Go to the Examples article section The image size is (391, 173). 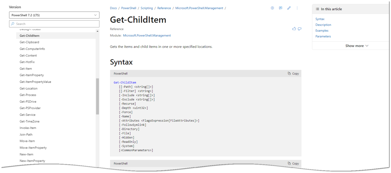point(322,30)
